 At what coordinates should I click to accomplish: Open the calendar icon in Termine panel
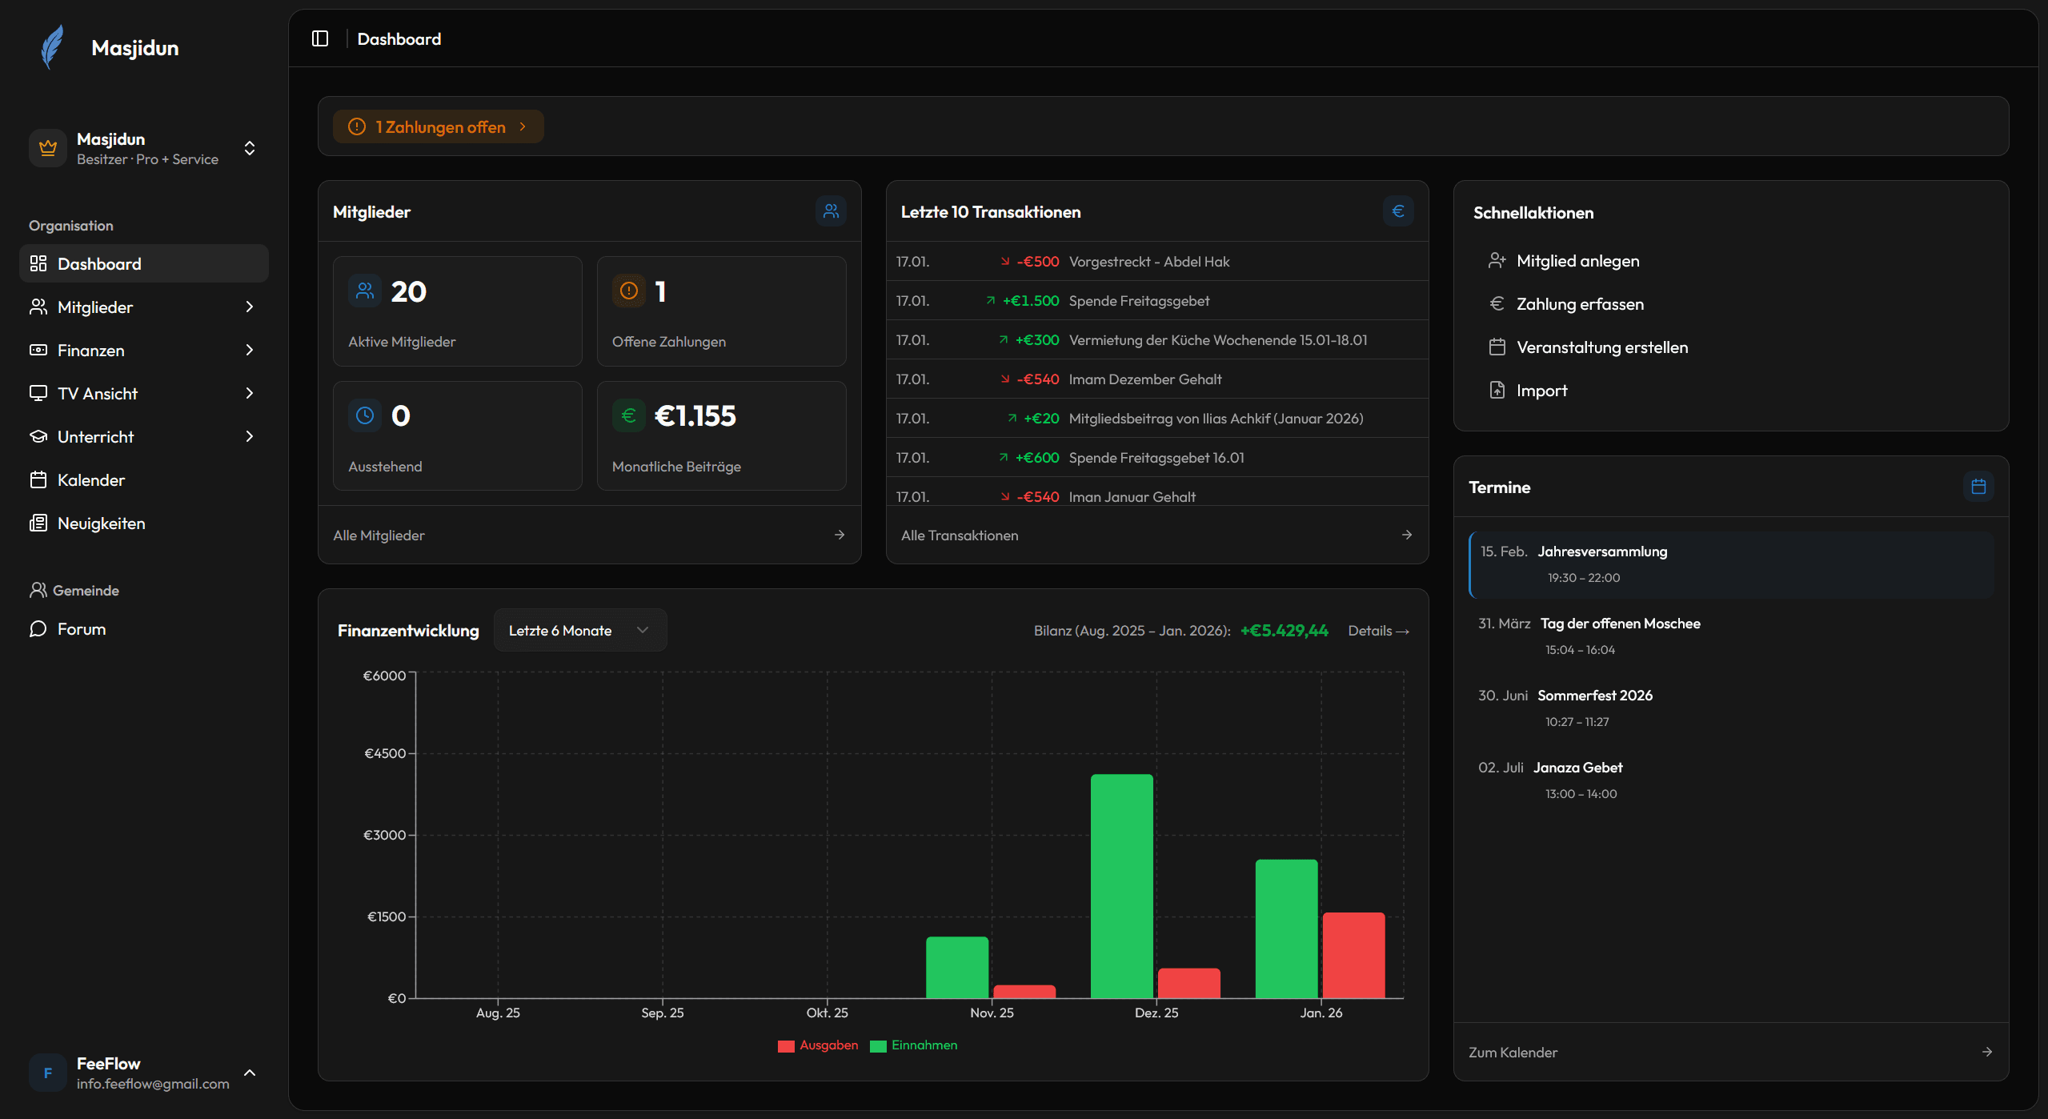click(1979, 486)
